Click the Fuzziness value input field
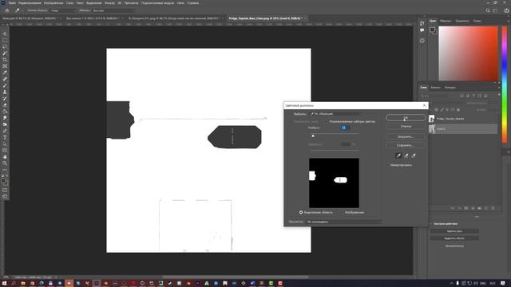This screenshot has width=511, height=287. point(346,128)
